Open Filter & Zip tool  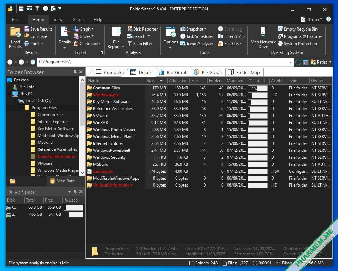click(231, 36)
